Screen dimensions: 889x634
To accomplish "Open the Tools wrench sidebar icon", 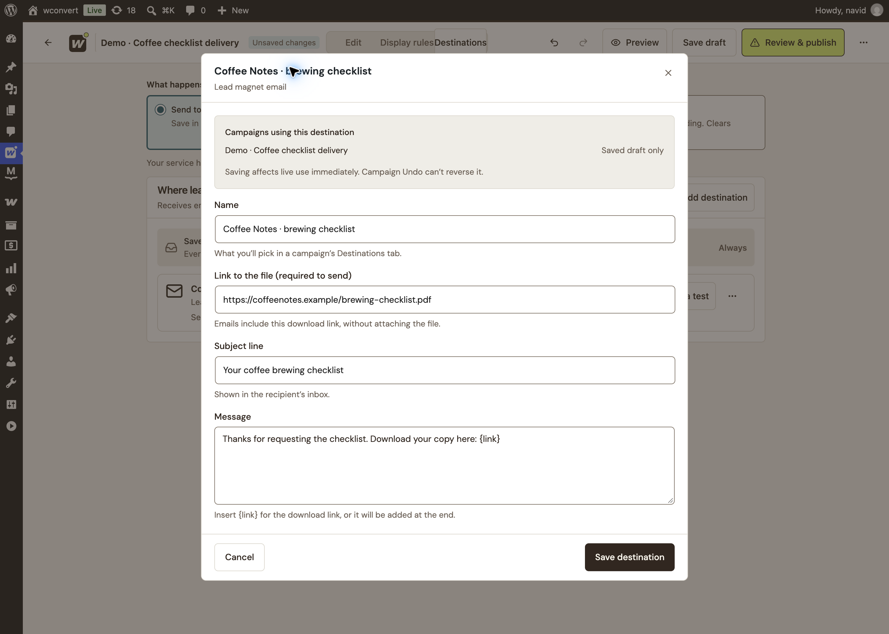I will [11, 383].
